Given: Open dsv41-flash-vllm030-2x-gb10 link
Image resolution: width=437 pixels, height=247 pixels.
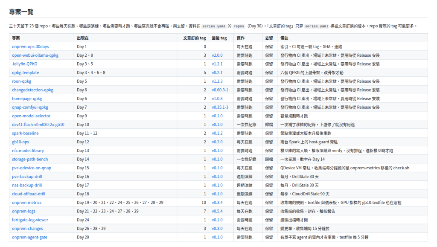Looking at the screenshot, I should click(x=38, y=124).
